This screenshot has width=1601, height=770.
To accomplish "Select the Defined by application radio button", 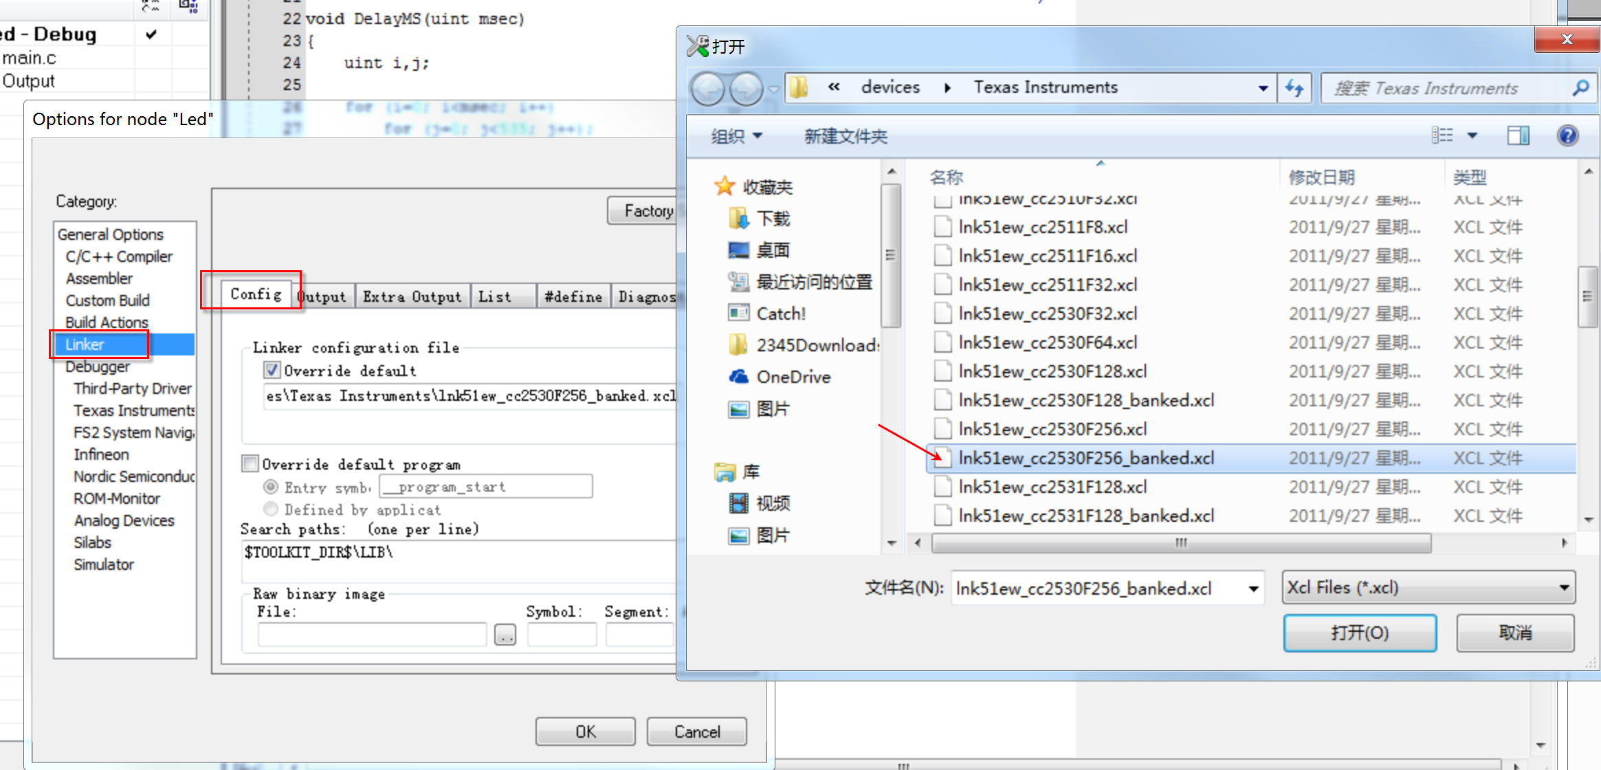I will [x=271, y=509].
